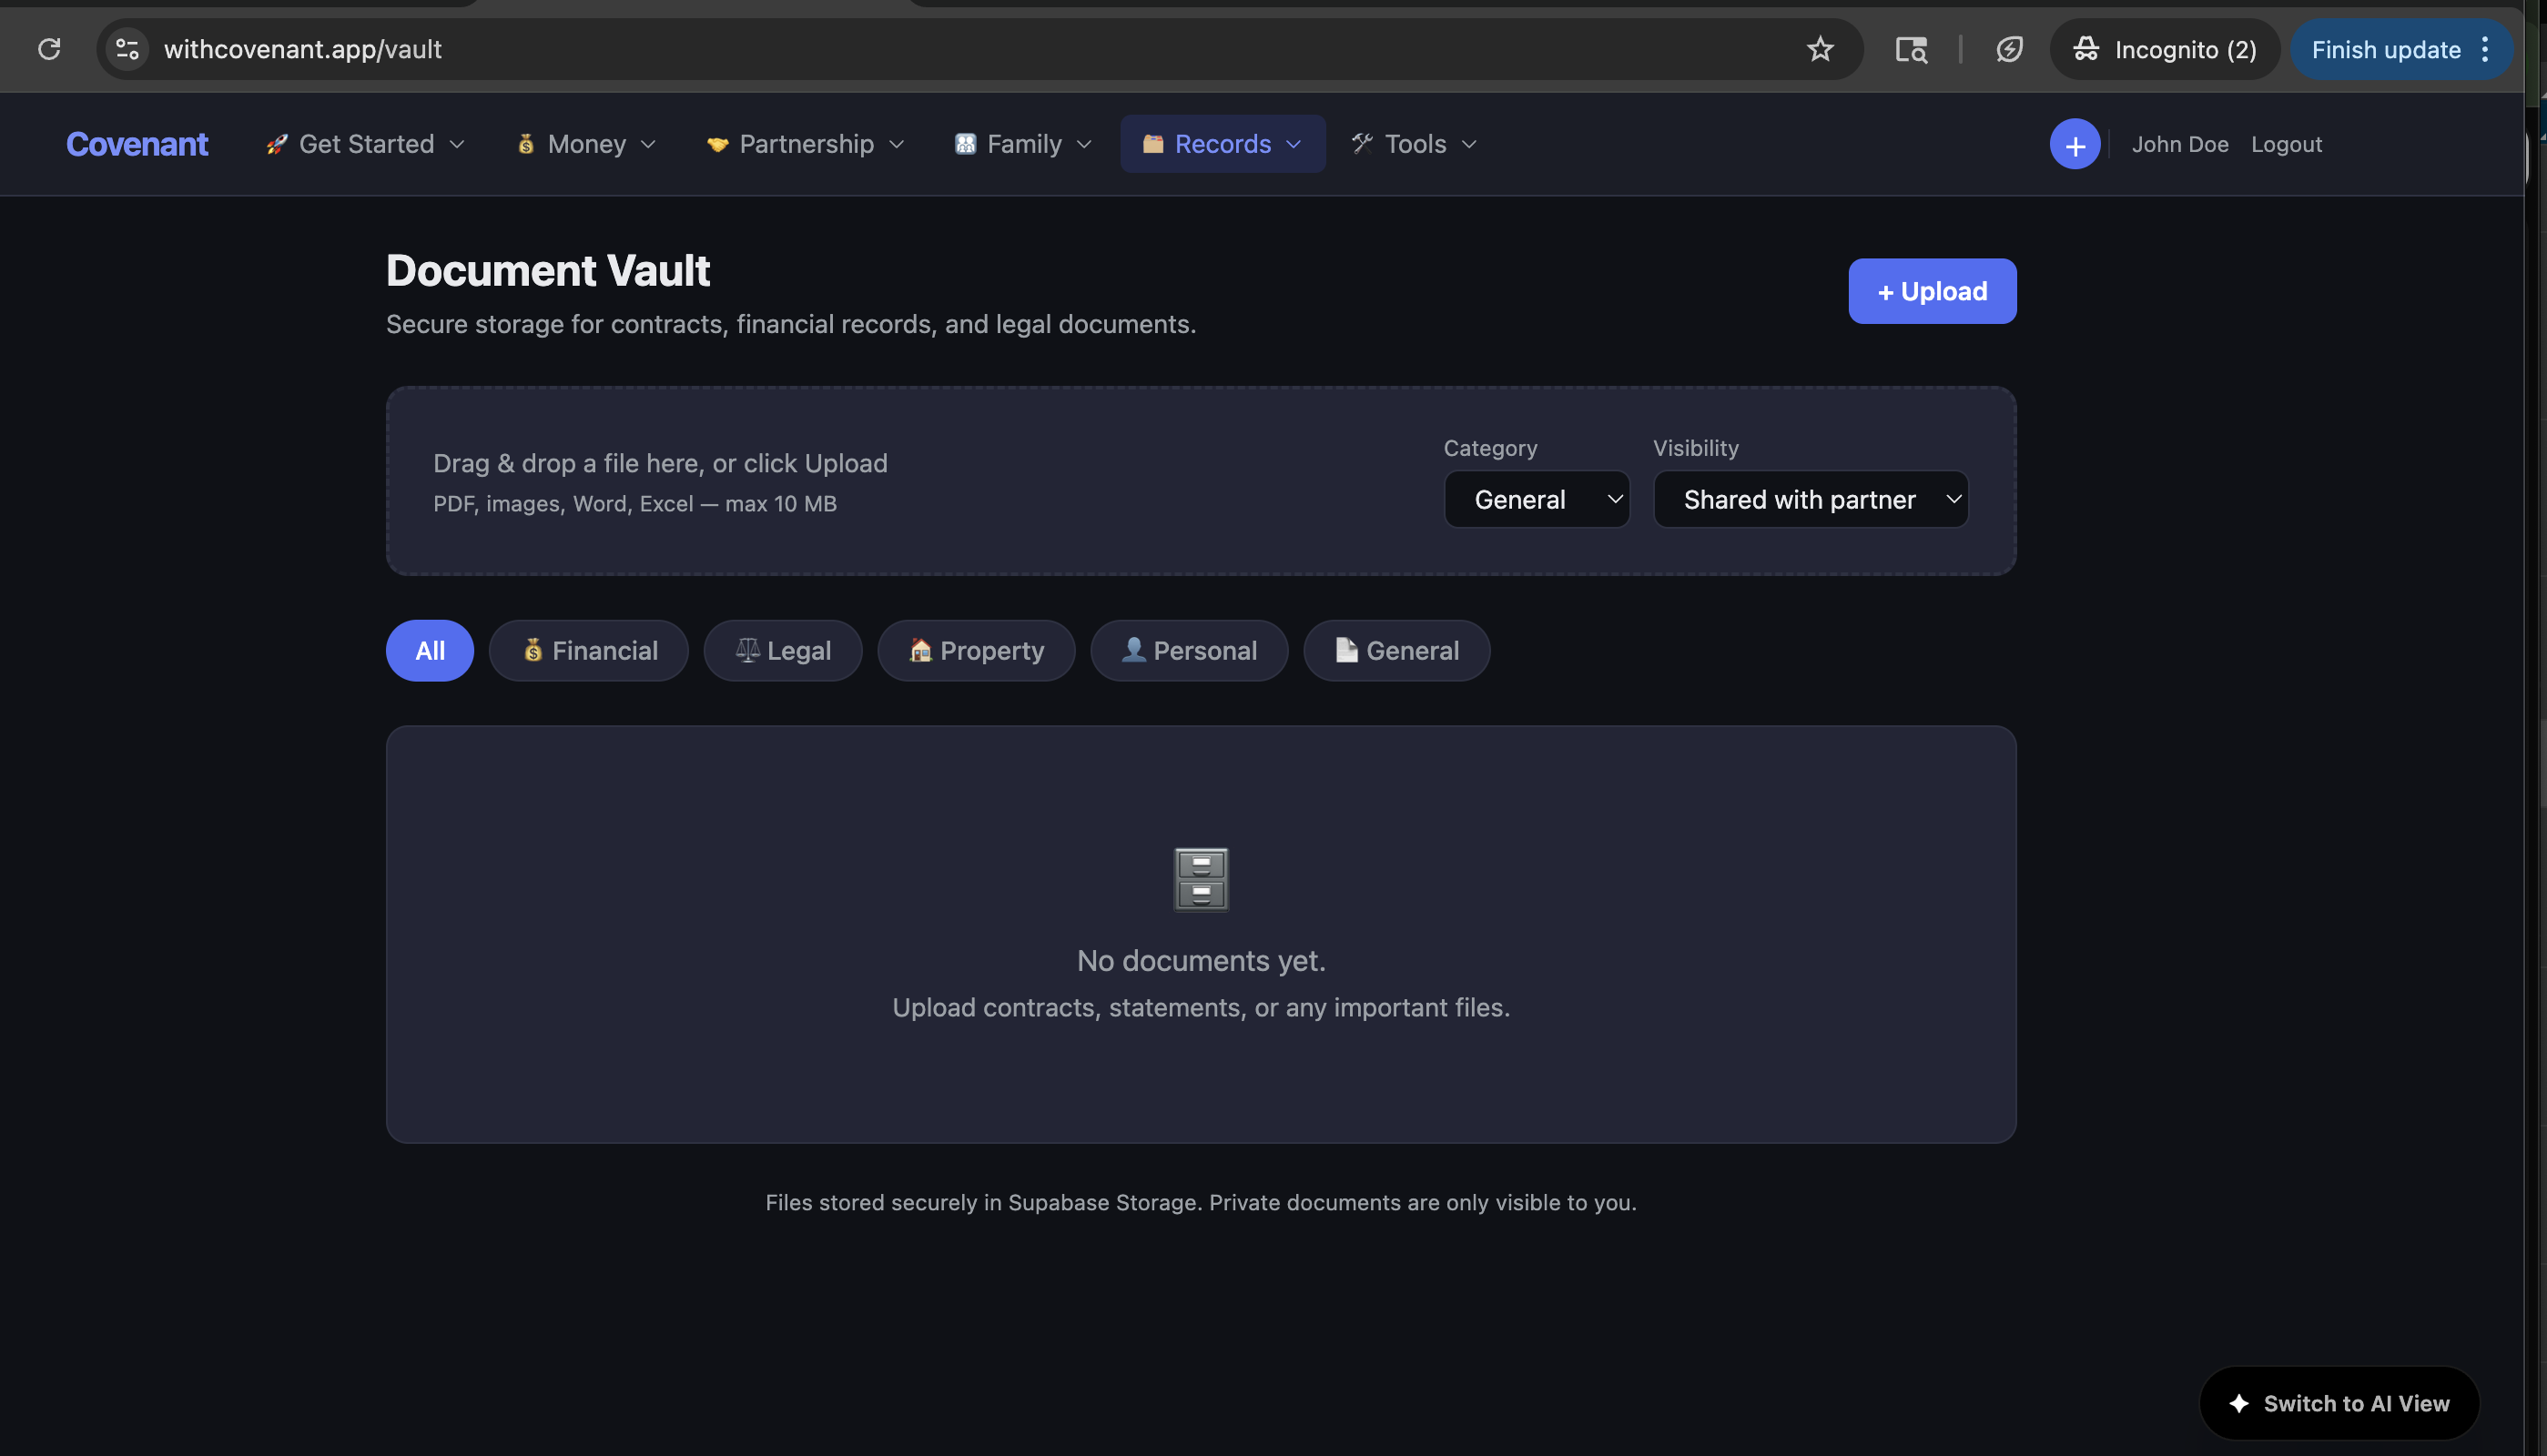Click the Logout link

2286,143
